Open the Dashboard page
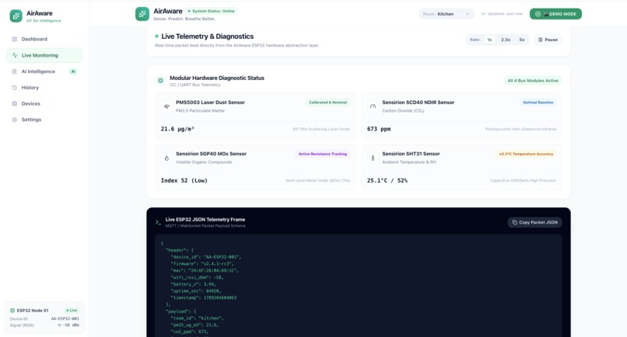627x337 pixels. (44, 39)
